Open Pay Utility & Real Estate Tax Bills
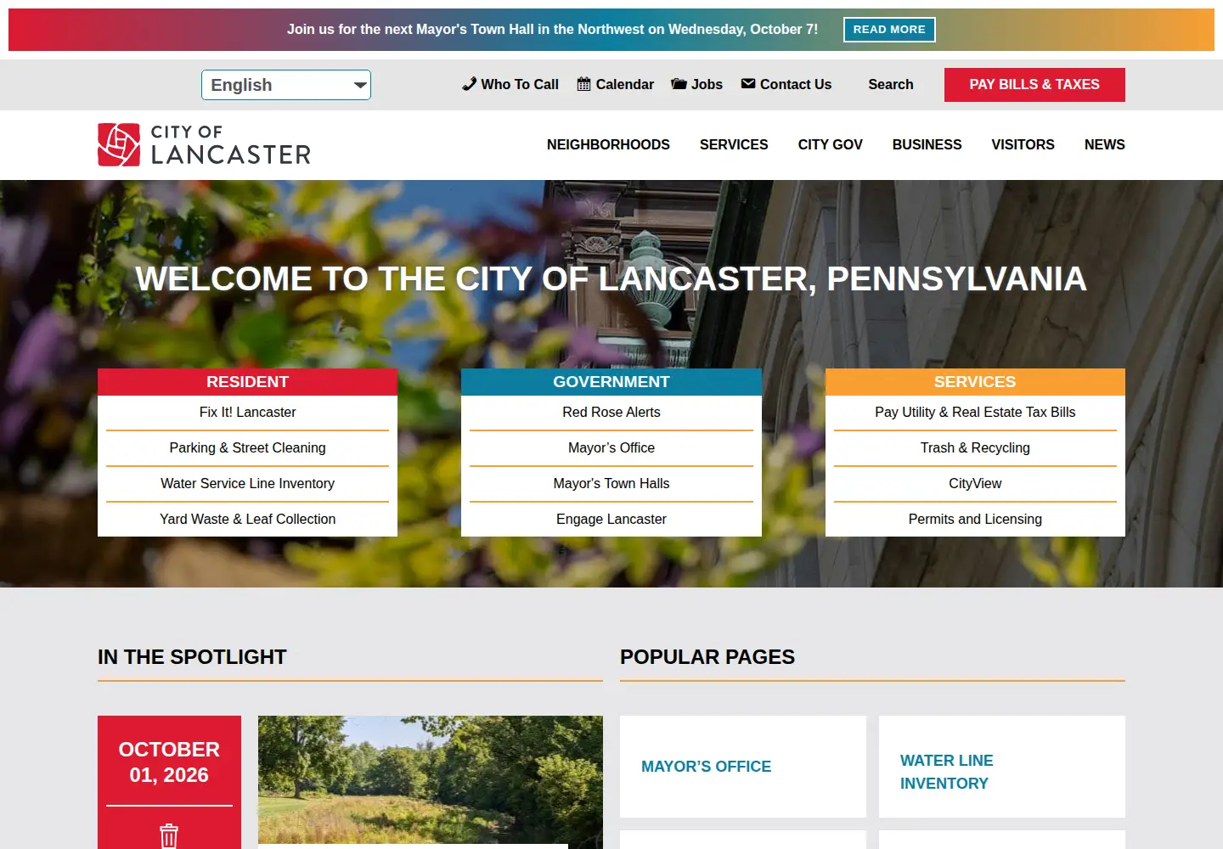The width and height of the screenshot is (1223, 849). pyautogui.click(x=975, y=412)
